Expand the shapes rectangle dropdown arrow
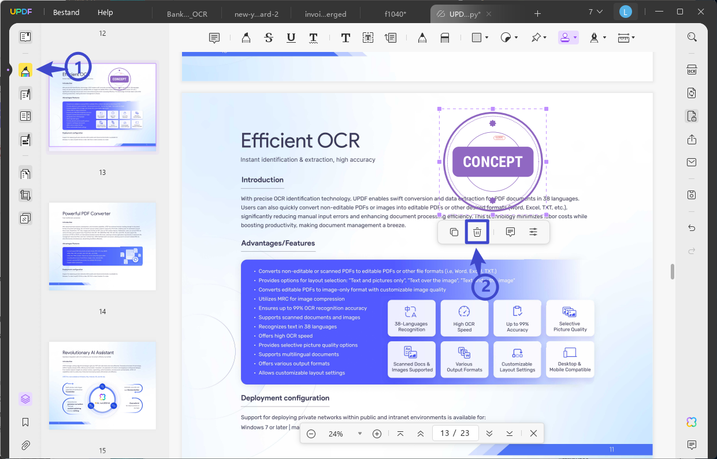 tap(486, 38)
